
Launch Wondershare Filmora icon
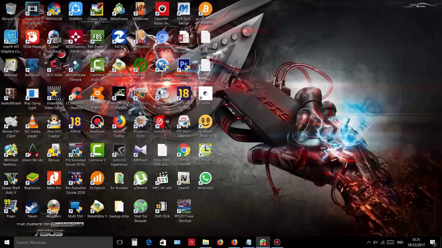[75, 70]
